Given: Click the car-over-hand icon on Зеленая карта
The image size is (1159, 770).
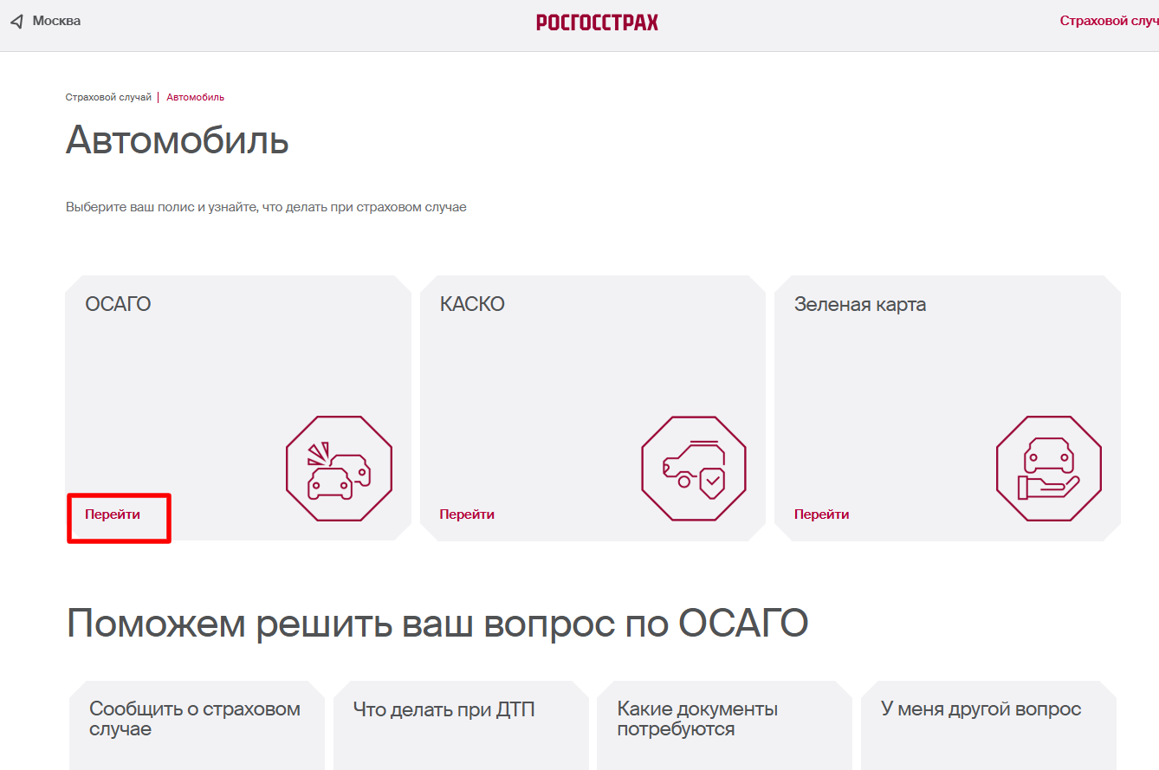Looking at the screenshot, I should click(x=1048, y=469).
